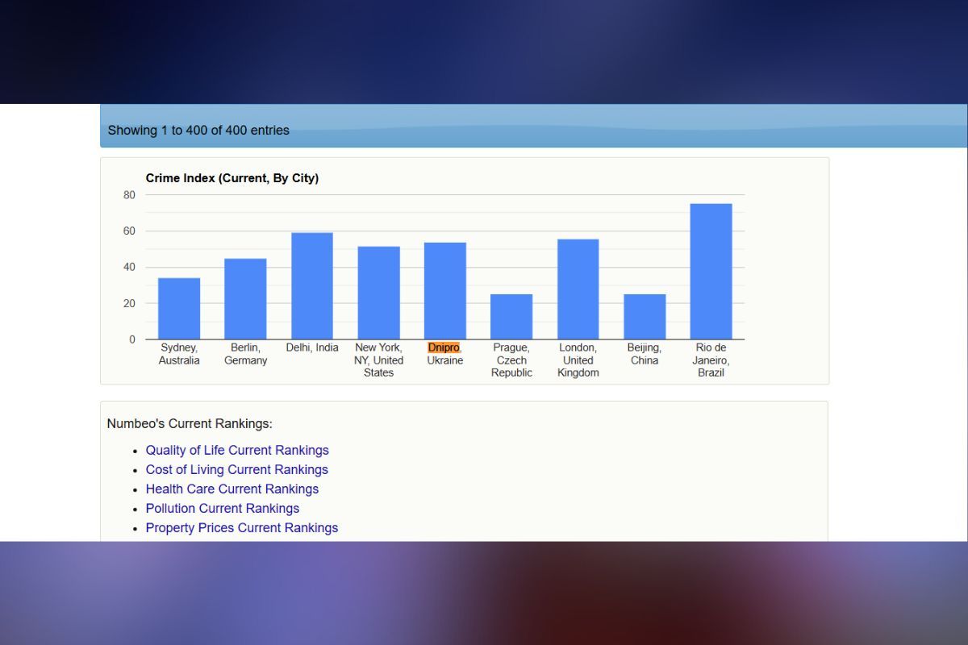Select the New York bar in chart
The image size is (968, 645).
(378, 293)
